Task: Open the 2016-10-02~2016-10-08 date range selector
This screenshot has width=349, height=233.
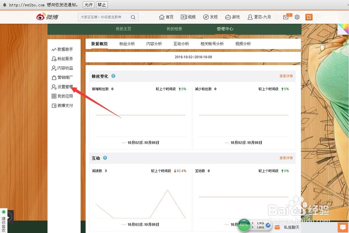Action: 193,57
